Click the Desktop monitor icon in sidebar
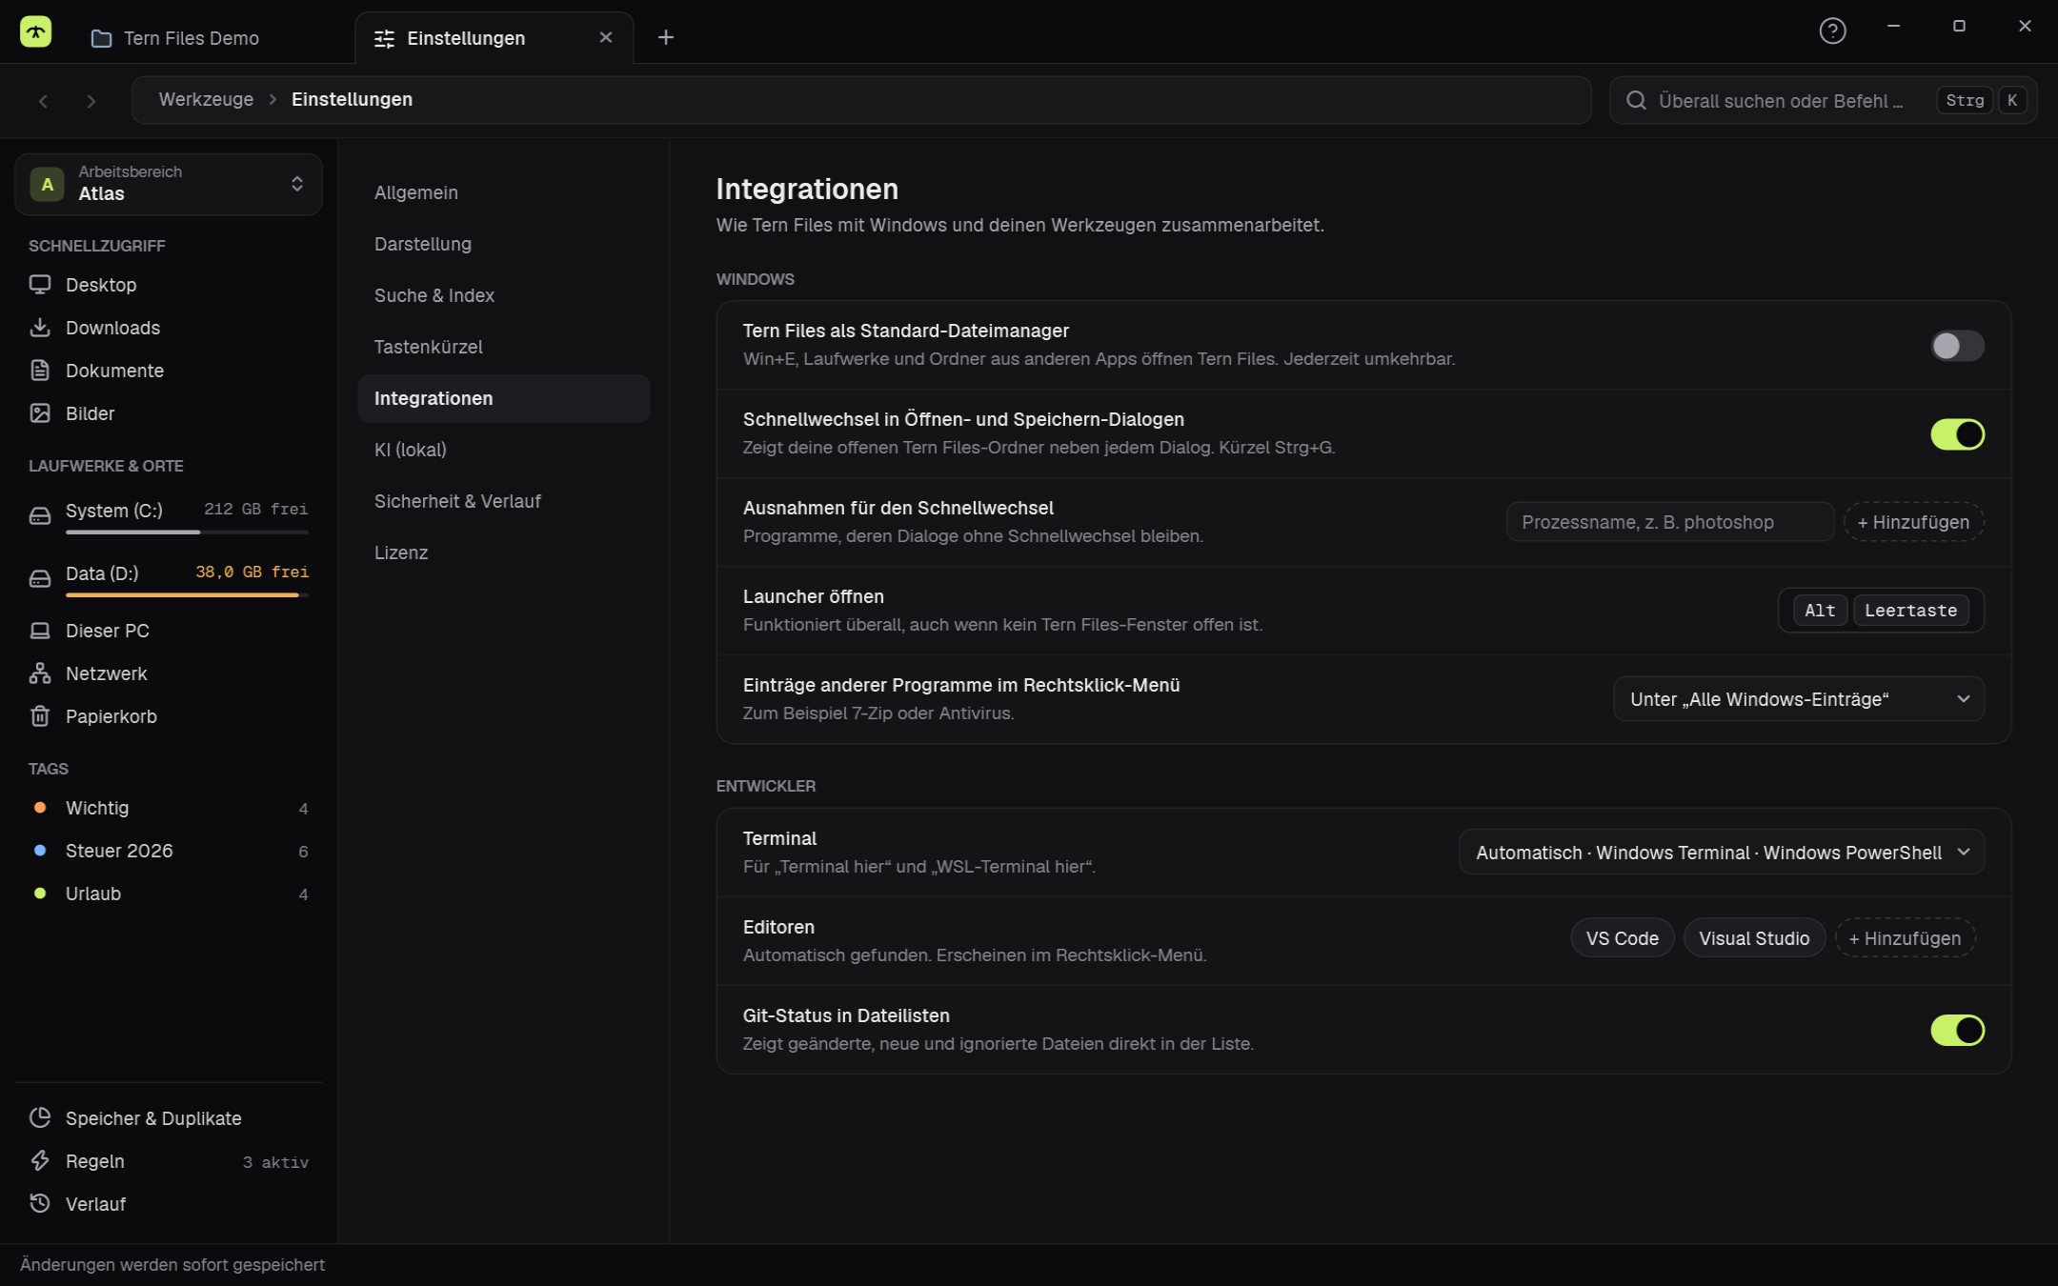 (40, 285)
